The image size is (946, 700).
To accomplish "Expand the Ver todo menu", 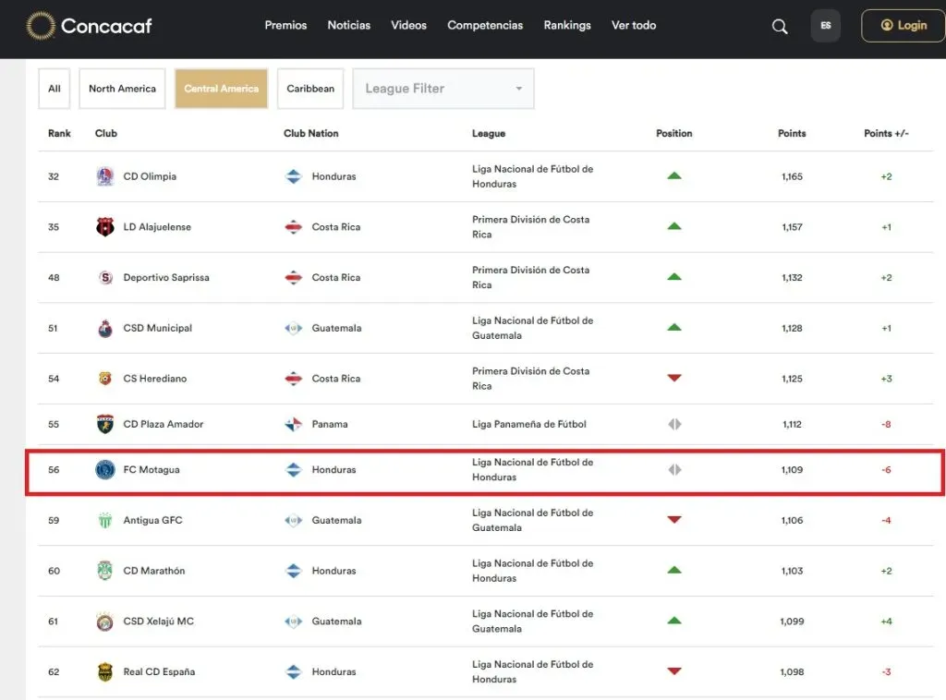I will 634,26.
